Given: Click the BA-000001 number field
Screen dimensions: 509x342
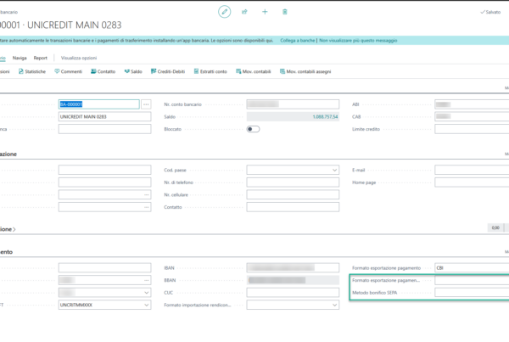Looking at the screenshot, I should coord(99,104).
